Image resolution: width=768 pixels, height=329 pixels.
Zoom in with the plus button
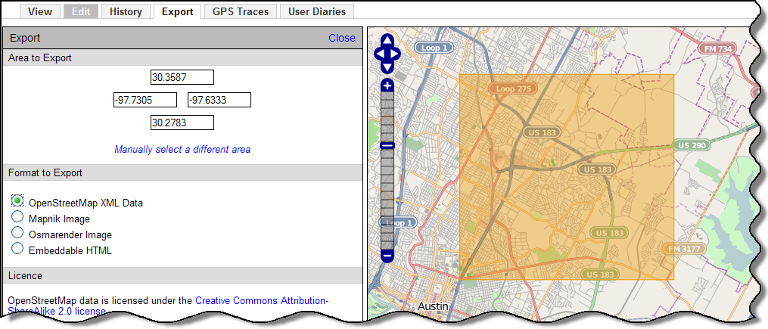[x=387, y=85]
